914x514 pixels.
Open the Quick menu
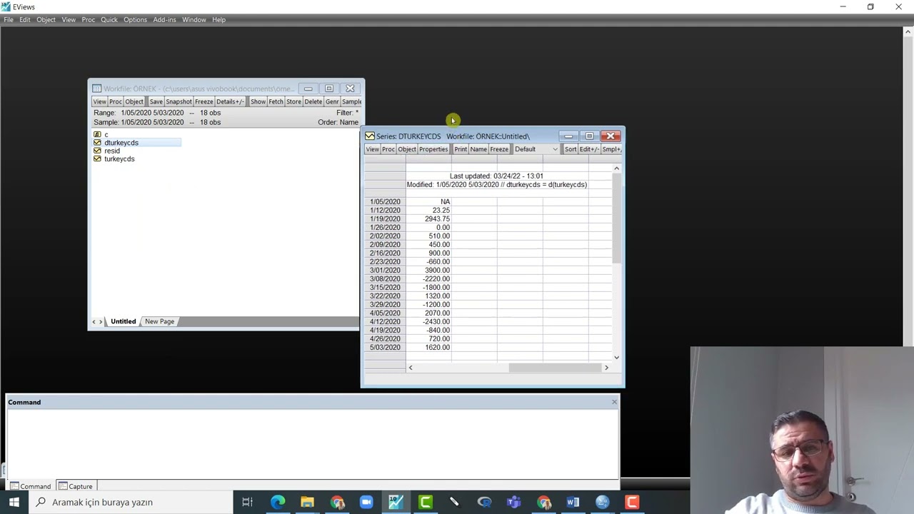(x=109, y=20)
